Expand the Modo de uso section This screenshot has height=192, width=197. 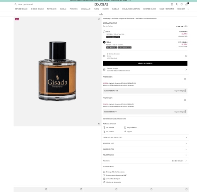(x=145, y=143)
